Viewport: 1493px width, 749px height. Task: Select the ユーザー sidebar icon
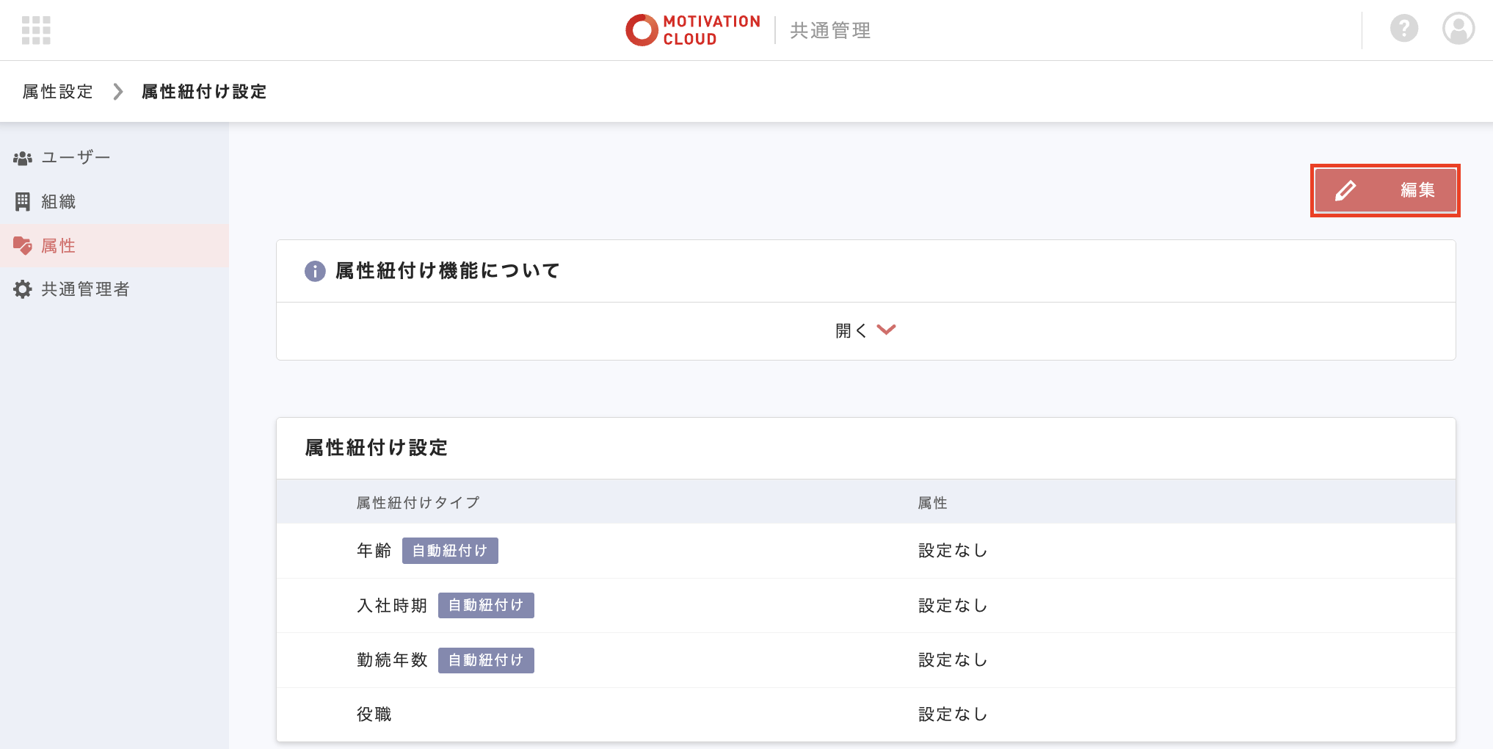23,156
